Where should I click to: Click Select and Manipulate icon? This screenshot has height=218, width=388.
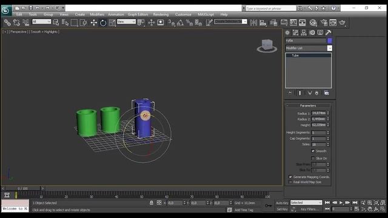151,23
